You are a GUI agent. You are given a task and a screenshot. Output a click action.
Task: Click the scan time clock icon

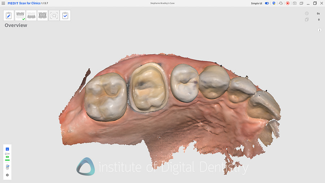coord(307,13)
